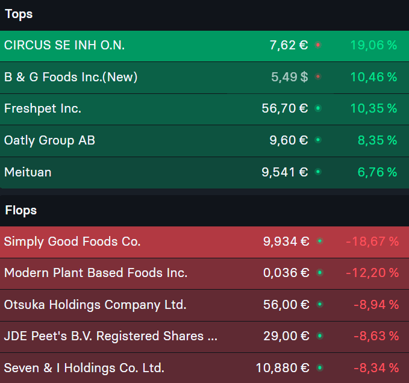Viewport: 409px width, 383px height.
Task: Open Simply Good Foods Co. entry
Action: click(205, 242)
